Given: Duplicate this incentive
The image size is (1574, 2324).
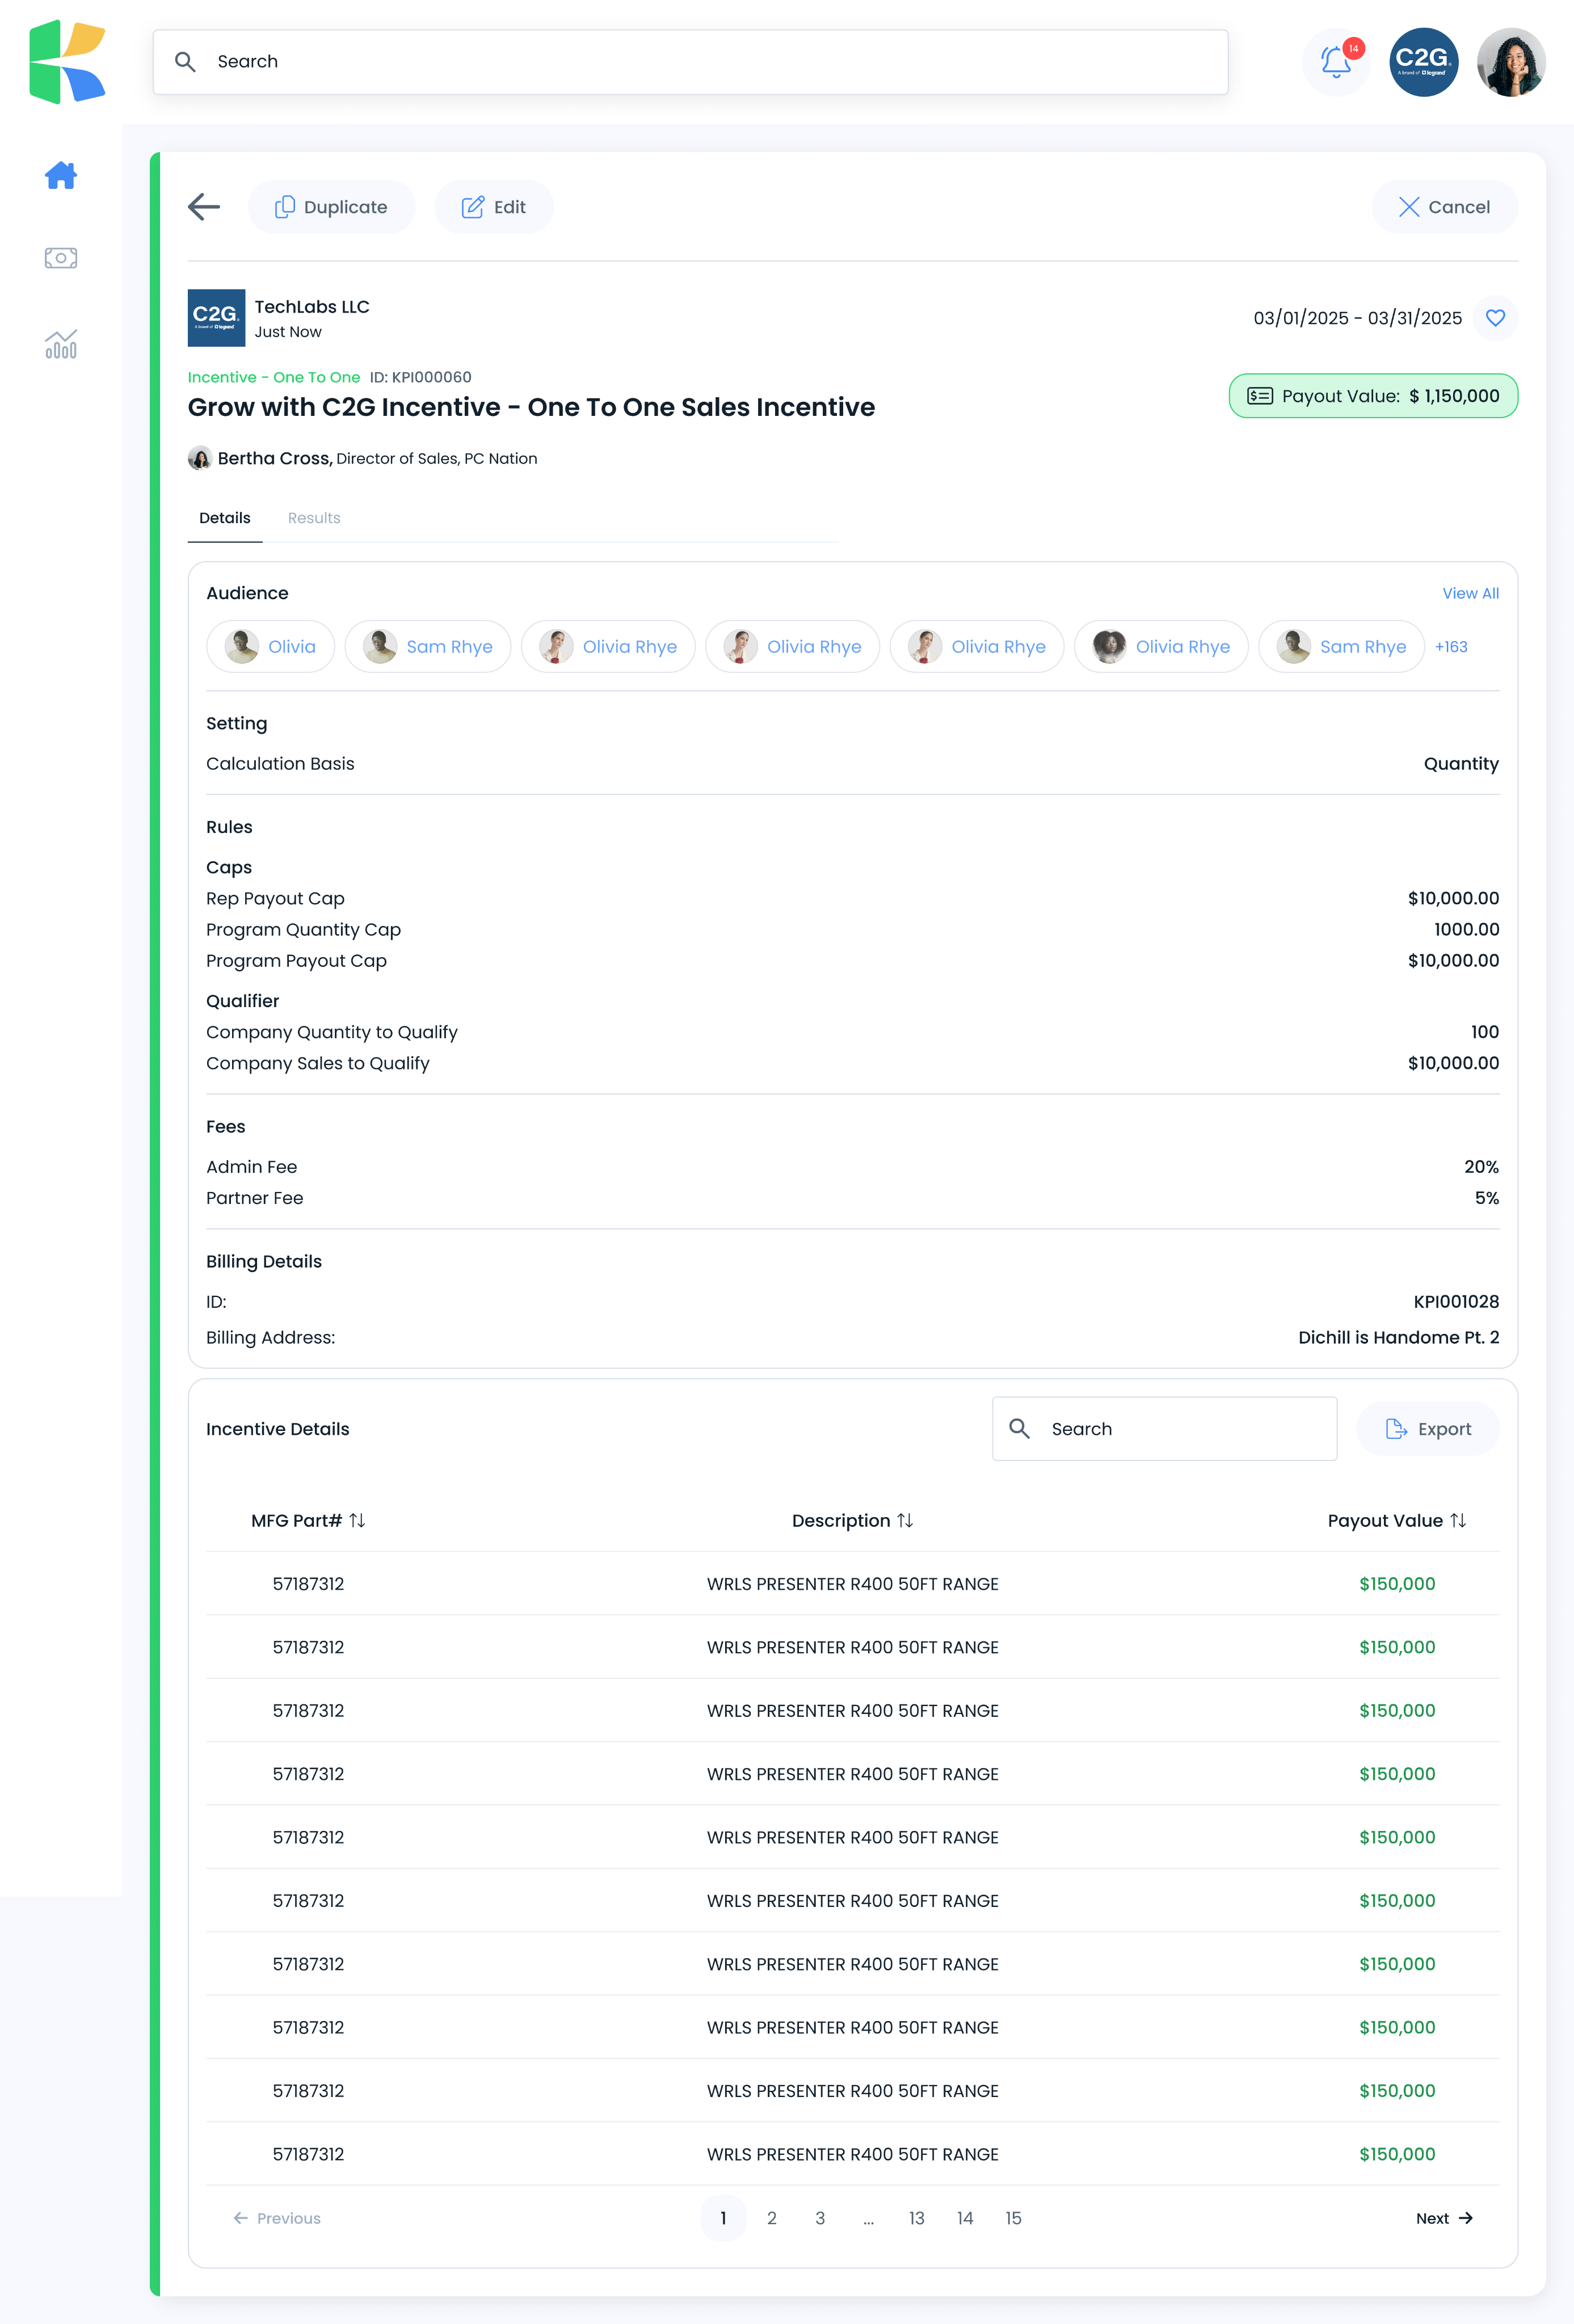Looking at the screenshot, I should (x=331, y=207).
